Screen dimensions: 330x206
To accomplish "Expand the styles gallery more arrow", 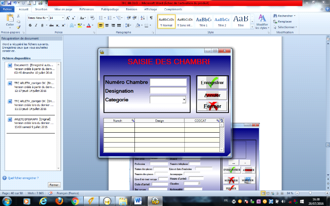I will click(252, 27).
